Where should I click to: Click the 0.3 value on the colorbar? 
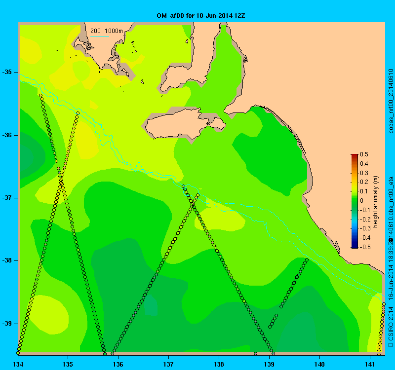click(x=364, y=173)
